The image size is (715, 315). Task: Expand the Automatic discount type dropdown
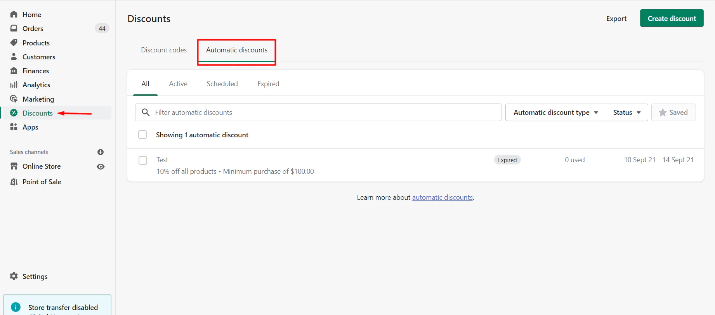pos(555,112)
